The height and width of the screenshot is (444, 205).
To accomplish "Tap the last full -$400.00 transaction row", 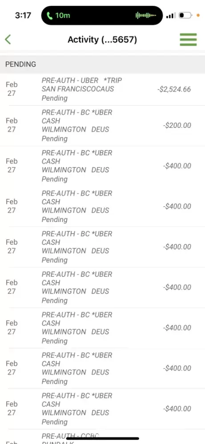I will point(102,409).
